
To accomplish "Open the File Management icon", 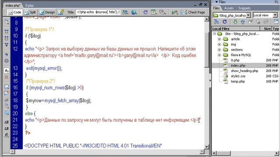I will point(126,12).
